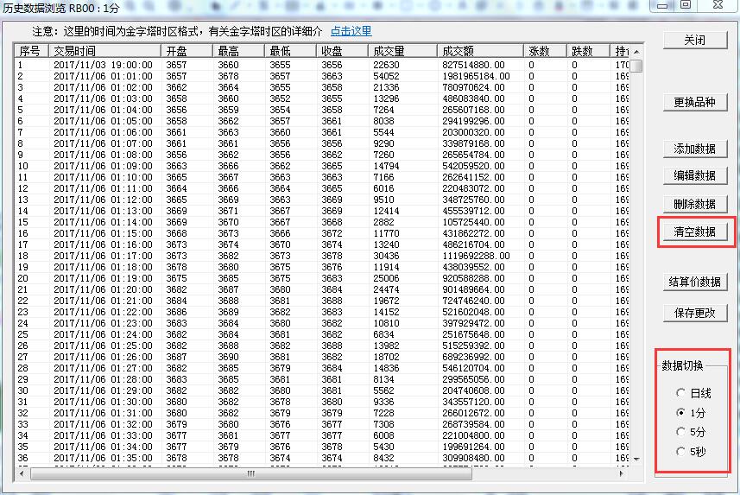This screenshot has height=495, width=740.
Task: Click the 删除数据 button
Action: (x=694, y=204)
